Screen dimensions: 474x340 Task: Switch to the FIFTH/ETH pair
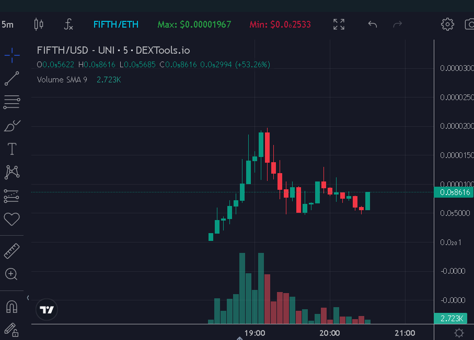[x=115, y=24]
